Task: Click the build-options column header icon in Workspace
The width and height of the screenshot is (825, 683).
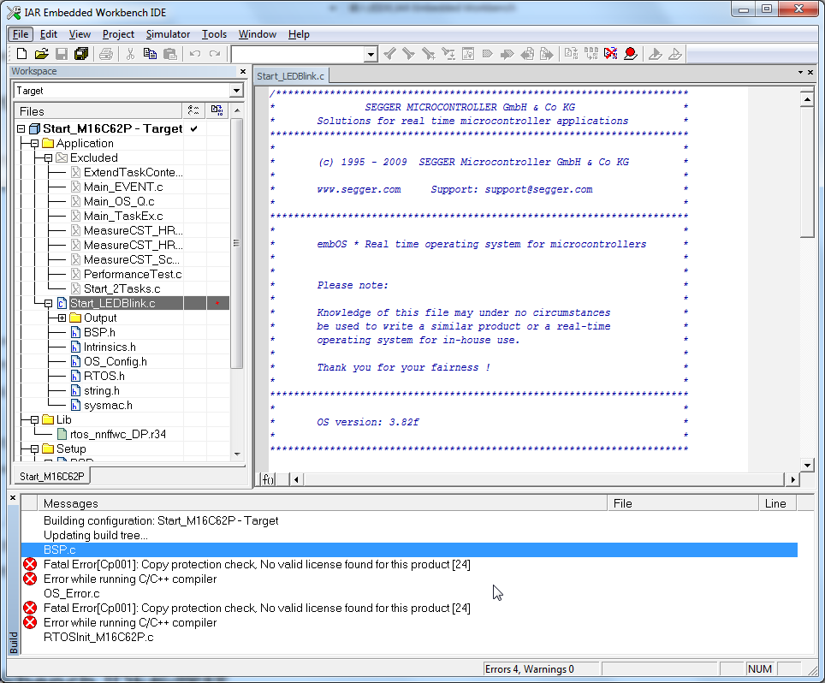Action: [217, 110]
